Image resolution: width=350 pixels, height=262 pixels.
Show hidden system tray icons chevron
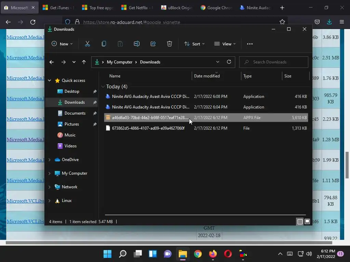280,254
